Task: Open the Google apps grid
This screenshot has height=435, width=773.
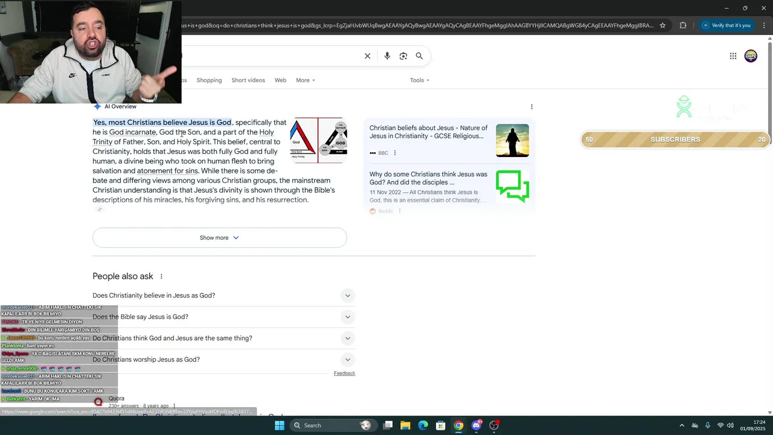Action: (733, 56)
